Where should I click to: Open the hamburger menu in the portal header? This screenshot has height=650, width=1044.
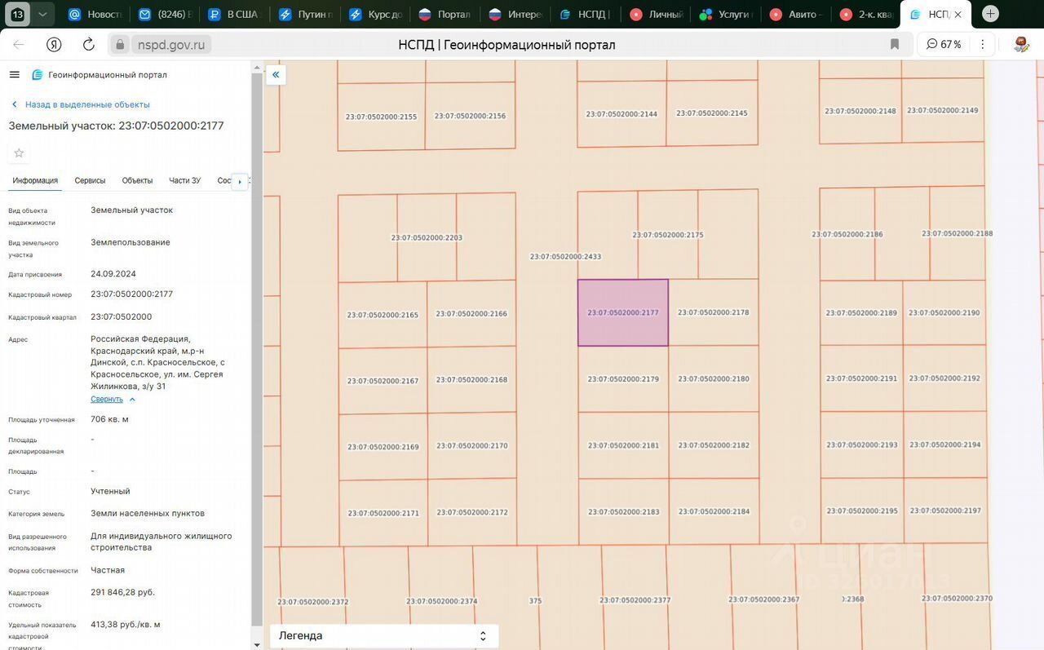(x=14, y=75)
